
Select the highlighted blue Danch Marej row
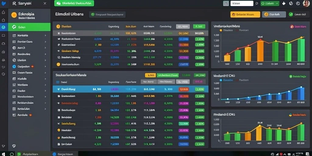click(130, 89)
